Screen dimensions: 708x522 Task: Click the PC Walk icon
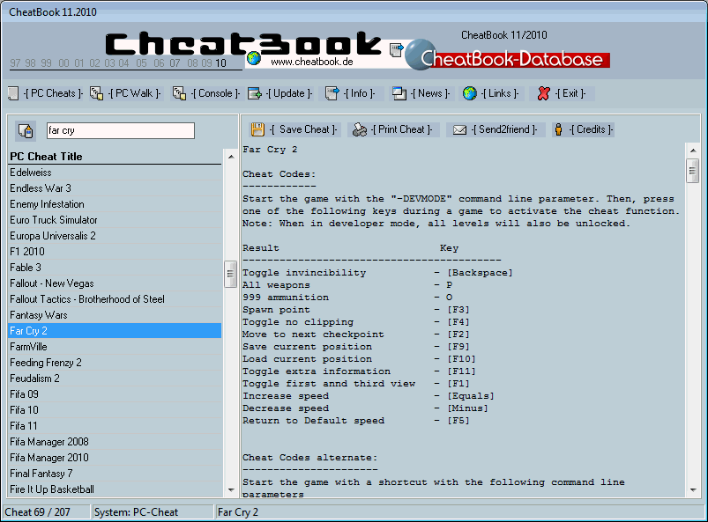tap(96, 93)
